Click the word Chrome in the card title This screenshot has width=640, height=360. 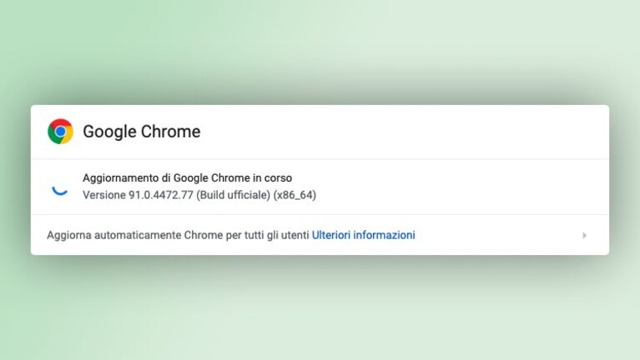[170, 132]
